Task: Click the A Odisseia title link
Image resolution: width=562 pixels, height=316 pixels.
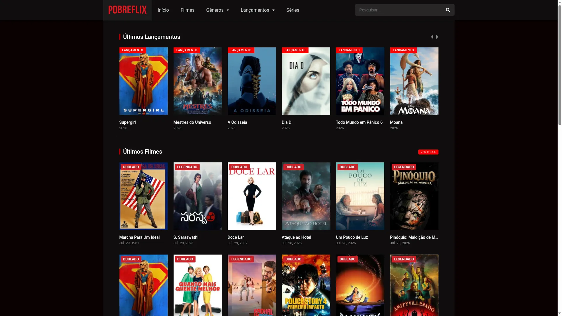Action: (237, 122)
